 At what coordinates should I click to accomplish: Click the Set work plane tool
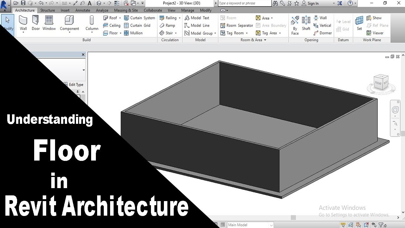coord(359,23)
